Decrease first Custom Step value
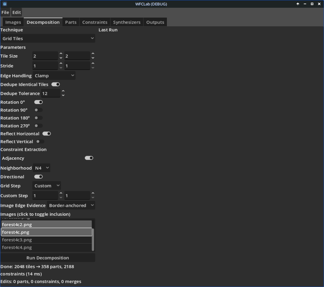 [61, 198]
